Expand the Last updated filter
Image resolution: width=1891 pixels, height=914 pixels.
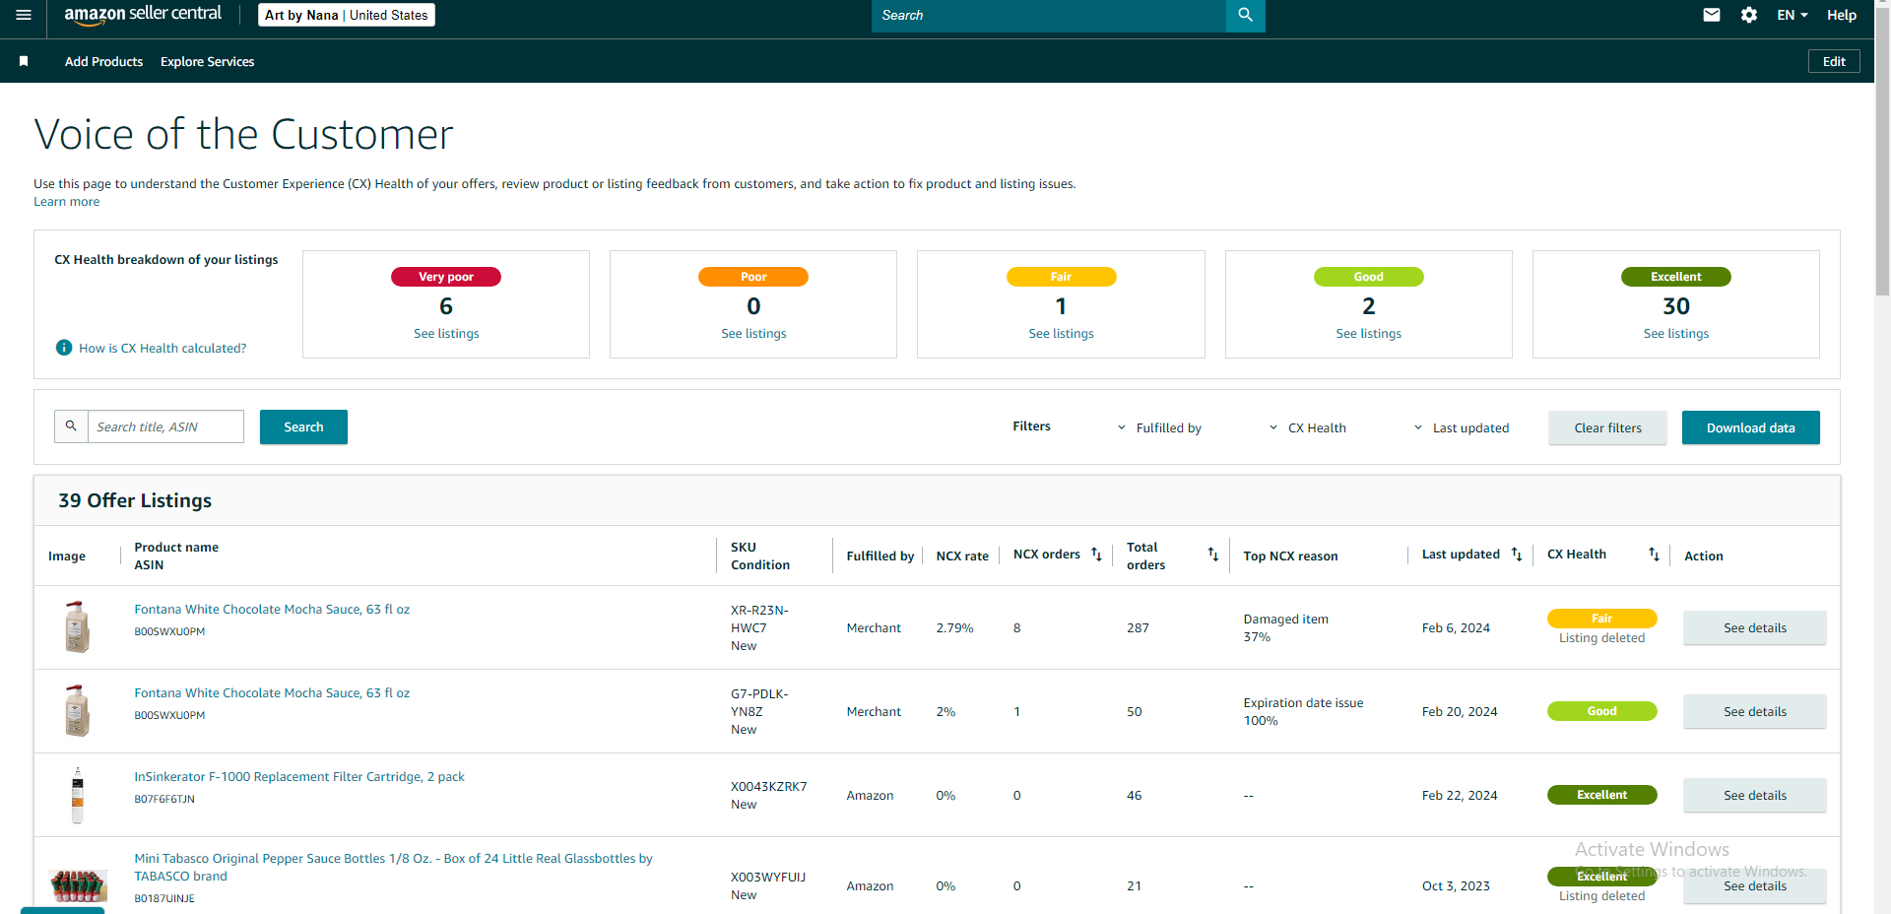pyautogui.click(x=1461, y=427)
